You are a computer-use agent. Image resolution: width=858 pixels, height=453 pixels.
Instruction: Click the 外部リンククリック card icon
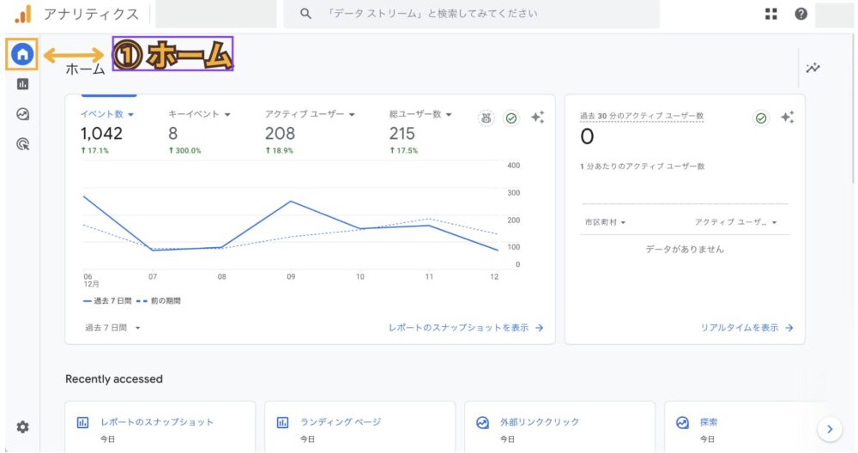[482, 422]
